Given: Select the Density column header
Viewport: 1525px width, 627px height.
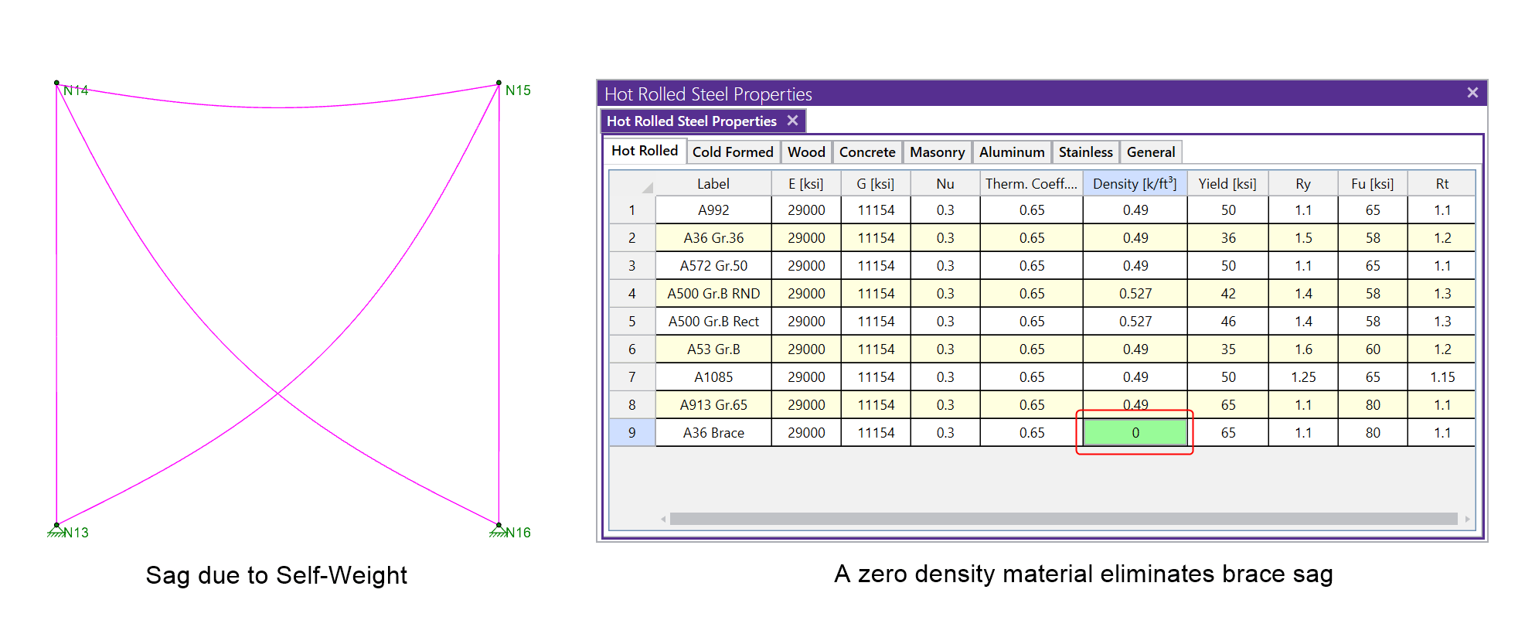Looking at the screenshot, I should [1134, 184].
